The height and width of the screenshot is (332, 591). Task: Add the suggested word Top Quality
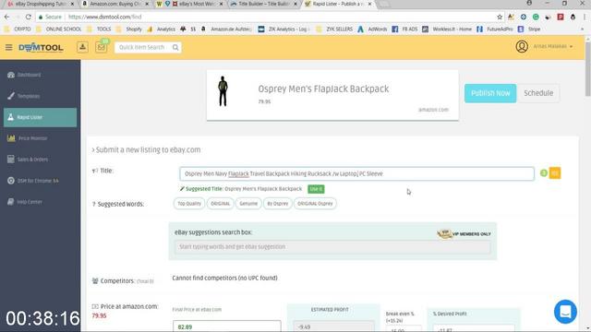click(189, 204)
